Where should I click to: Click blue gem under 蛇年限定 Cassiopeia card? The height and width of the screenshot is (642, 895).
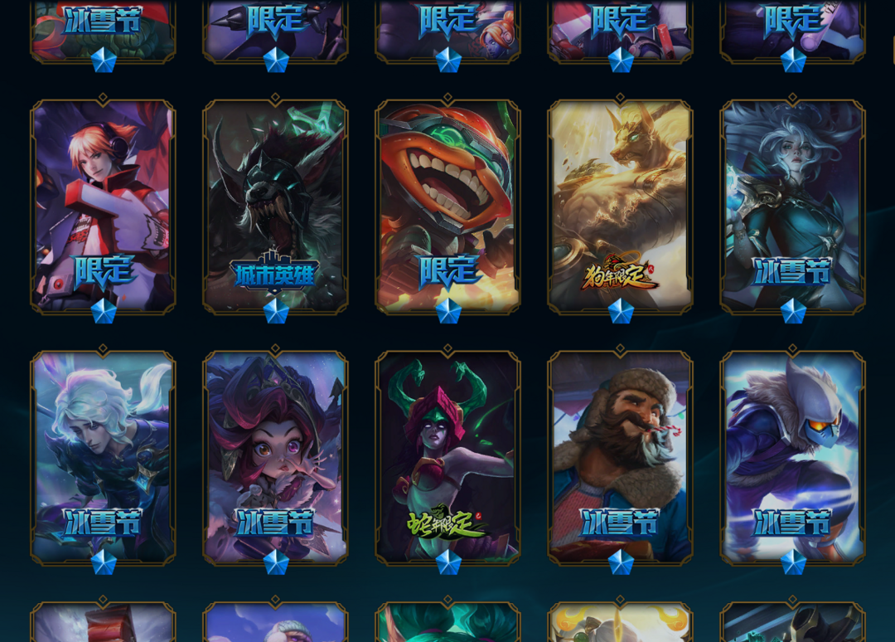(448, 562)
